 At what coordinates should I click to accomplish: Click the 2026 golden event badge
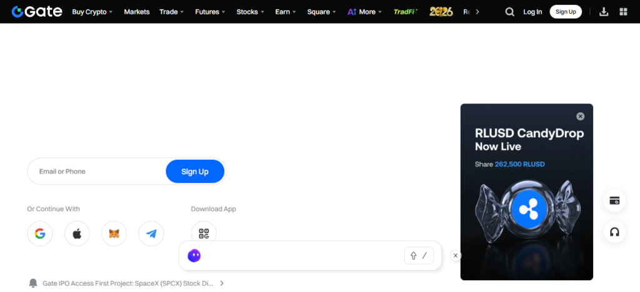[x=441, y=12]
